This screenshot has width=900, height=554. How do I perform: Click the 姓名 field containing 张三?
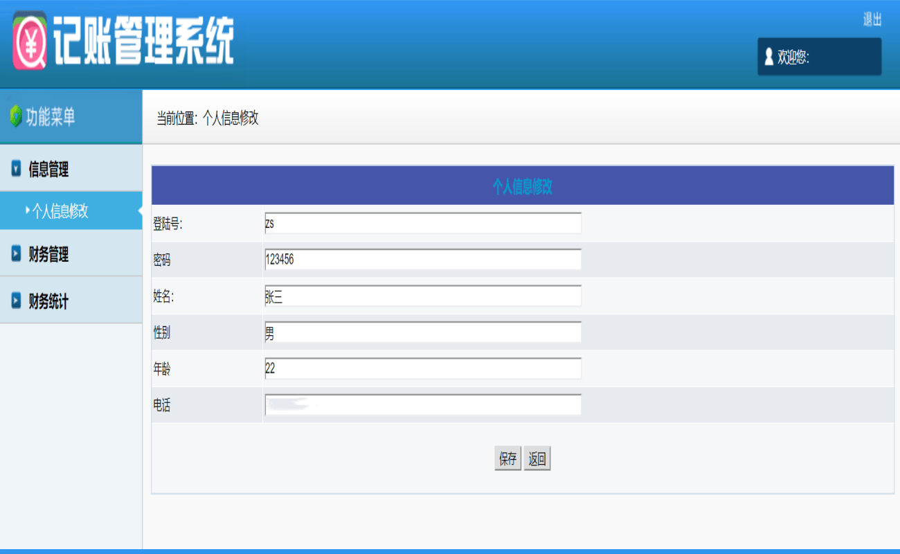click(422, 296)
